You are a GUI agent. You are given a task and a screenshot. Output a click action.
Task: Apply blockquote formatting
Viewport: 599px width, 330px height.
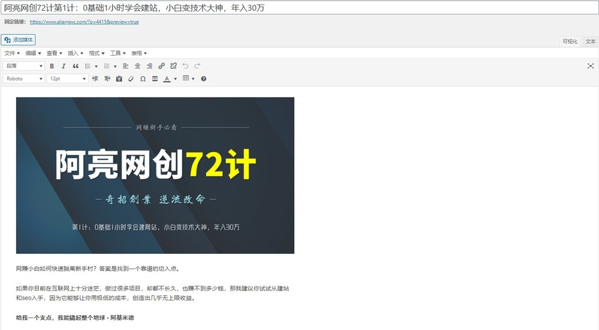point(75,66)
